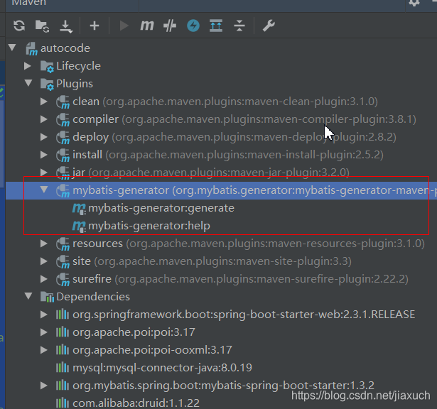Click the Plugins folder gear icon
The image size is (437, 409).
coord(47,84)
